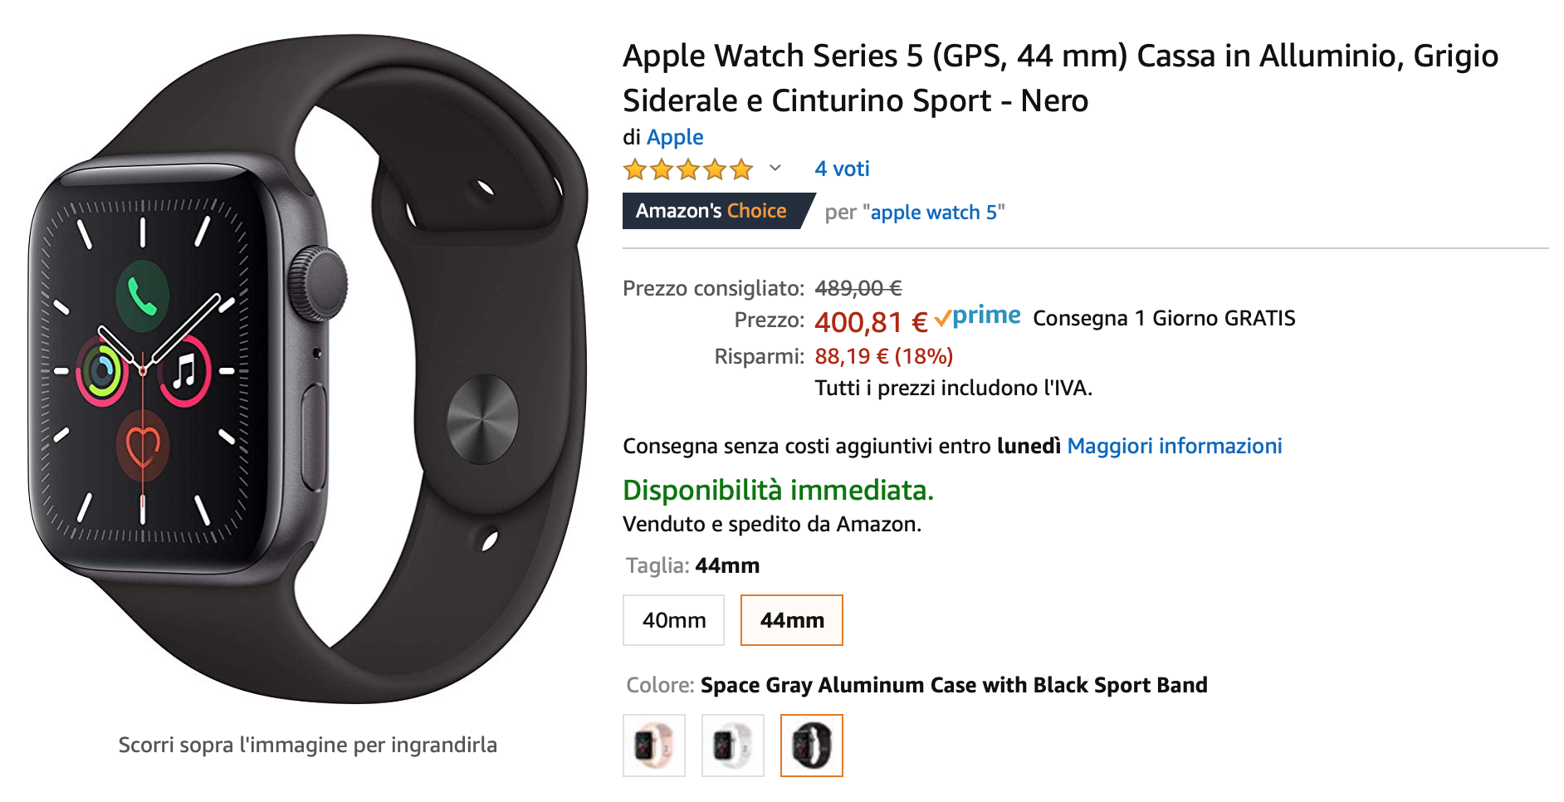Image resolution: width=1564 pixels, height=802 pixels.
Task: Click the "apple watch 5" search term
Action: click(x=934, y=212)
